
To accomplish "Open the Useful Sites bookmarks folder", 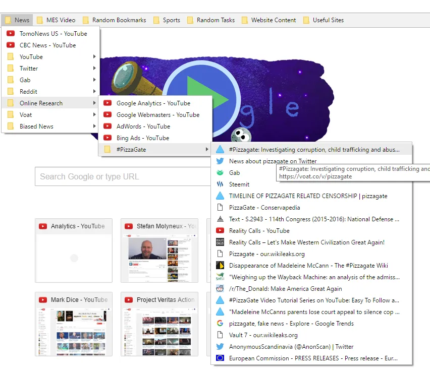I will [x=324, y=20].
